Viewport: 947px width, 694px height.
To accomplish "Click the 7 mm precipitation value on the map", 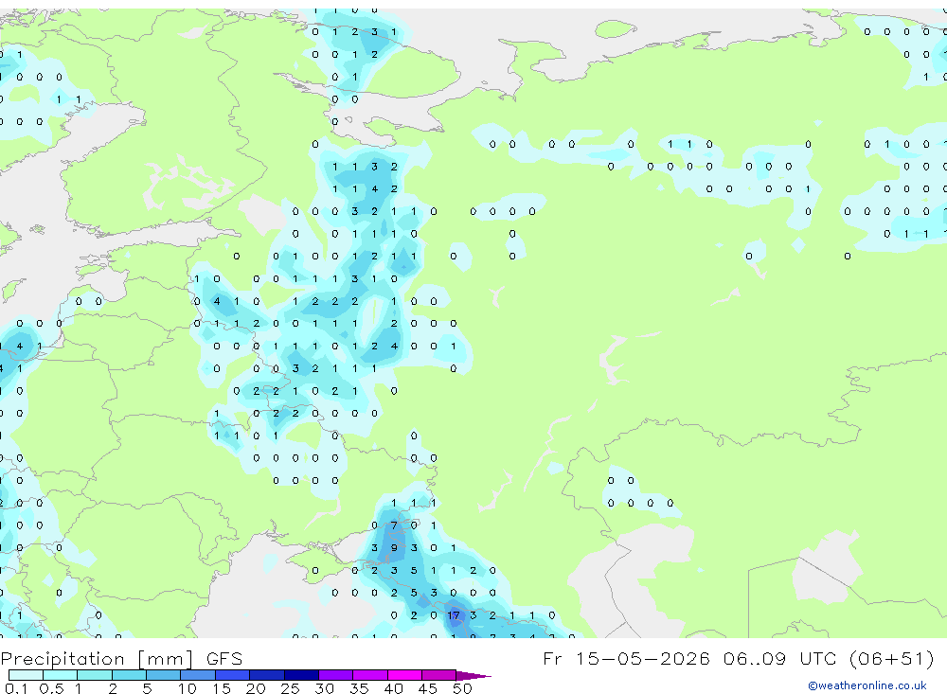I will tap(394, 525).
